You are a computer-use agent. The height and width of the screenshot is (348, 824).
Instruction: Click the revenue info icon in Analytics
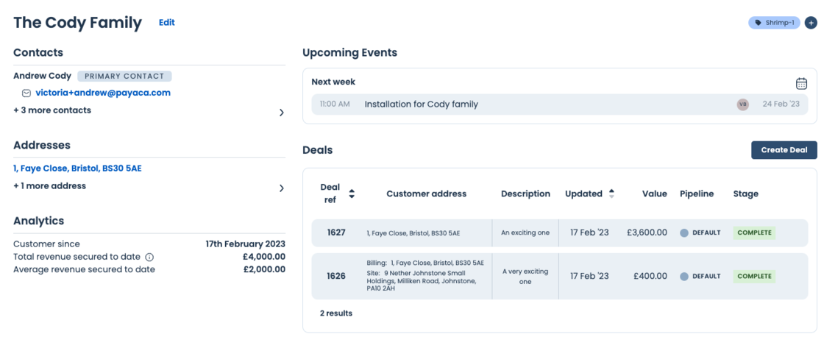coord(149,257)
